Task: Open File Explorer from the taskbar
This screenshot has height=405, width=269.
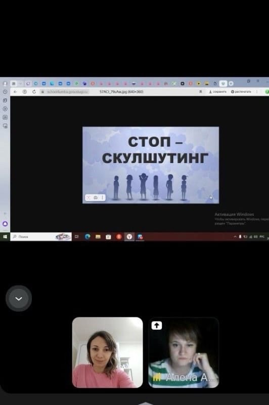Action: pos(98,236)
